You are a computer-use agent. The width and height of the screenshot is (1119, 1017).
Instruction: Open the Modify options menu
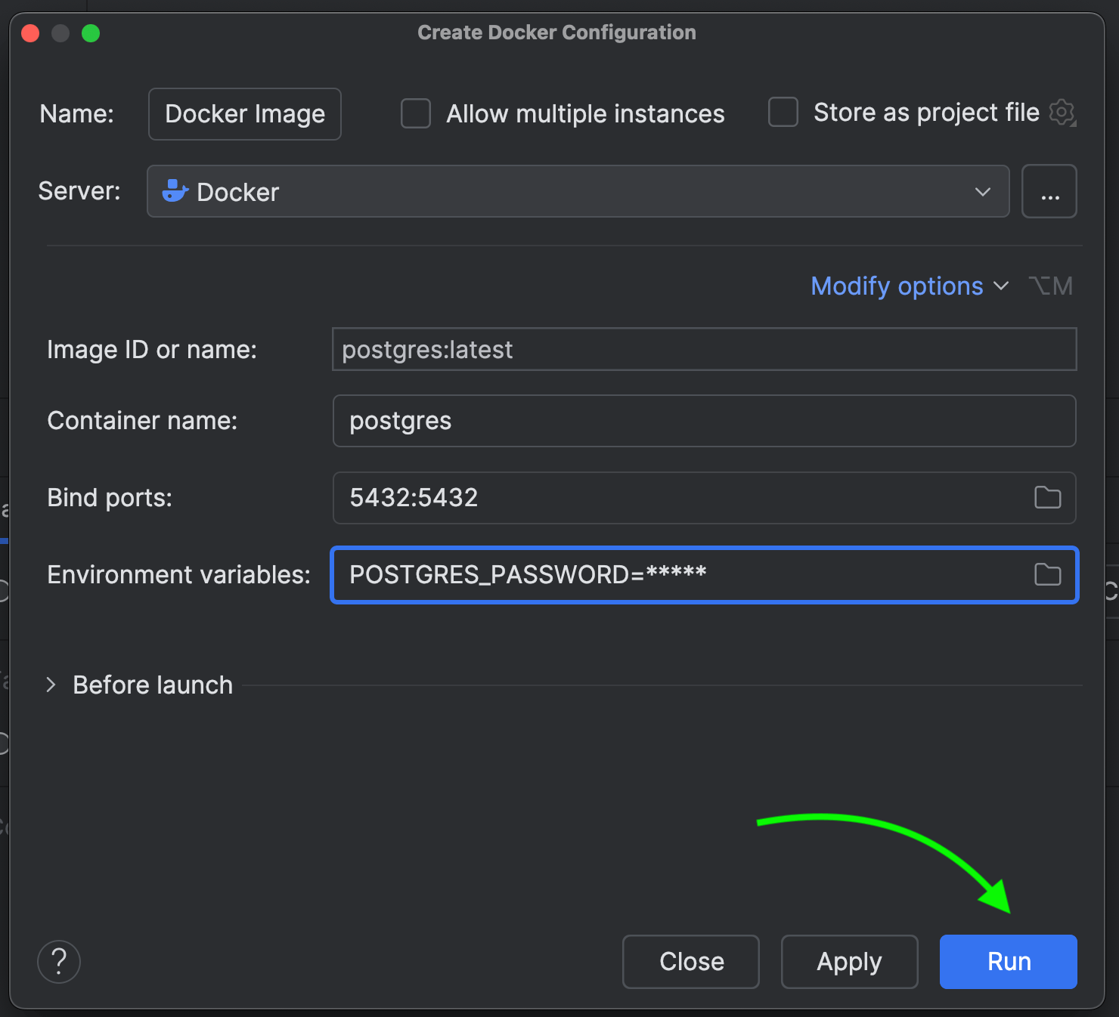click(909, 286)
